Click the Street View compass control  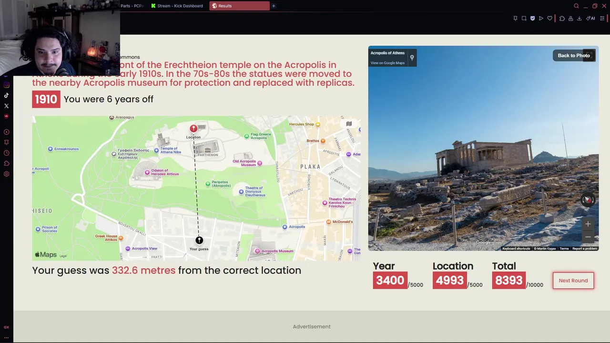pyautogui.click(x=588, y=200)
